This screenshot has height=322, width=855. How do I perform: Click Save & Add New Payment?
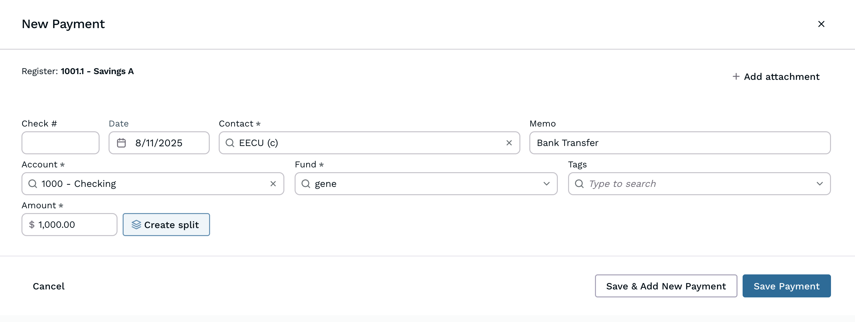(666, 286)
